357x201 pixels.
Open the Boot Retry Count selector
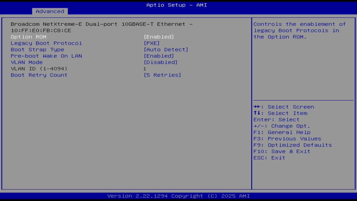pos(39,75)
